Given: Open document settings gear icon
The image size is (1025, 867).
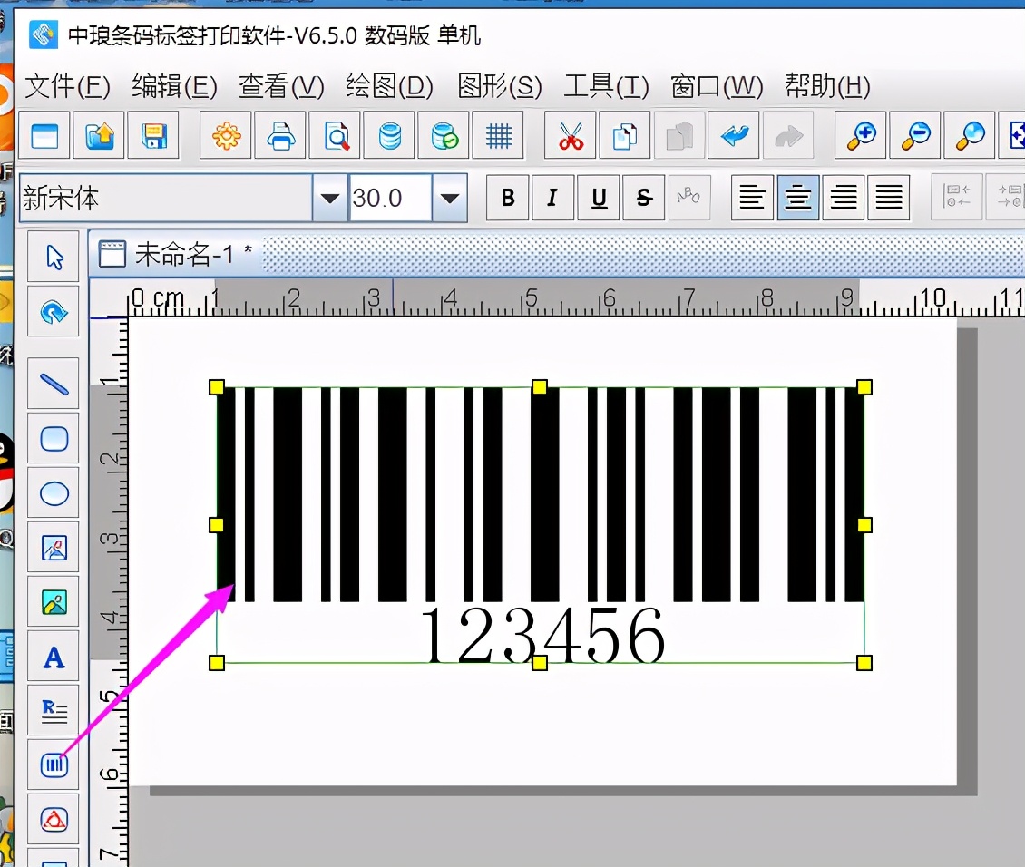Looking at the screenshot, I should click(226, 135).
